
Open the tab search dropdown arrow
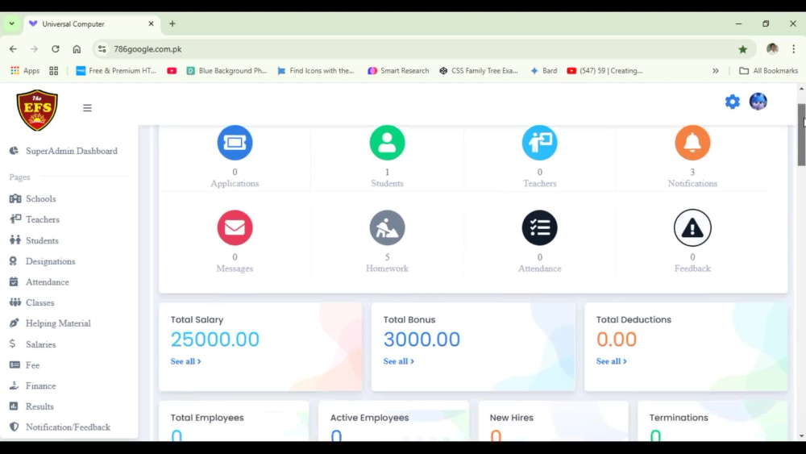click(x=11, y=23)
